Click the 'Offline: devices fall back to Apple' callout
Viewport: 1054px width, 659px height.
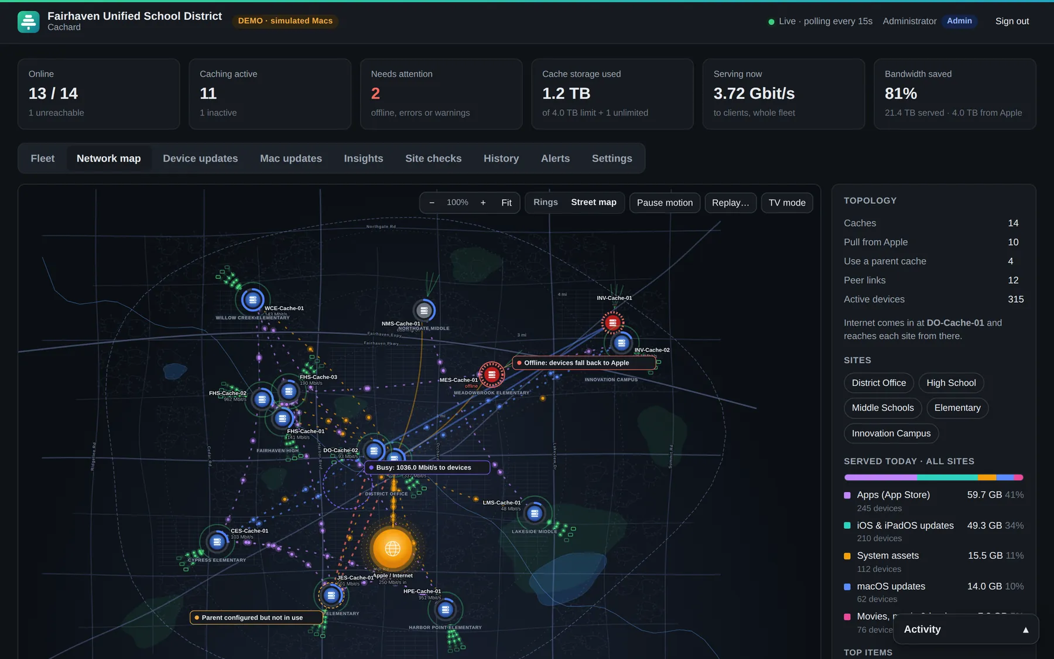(584, 363)
